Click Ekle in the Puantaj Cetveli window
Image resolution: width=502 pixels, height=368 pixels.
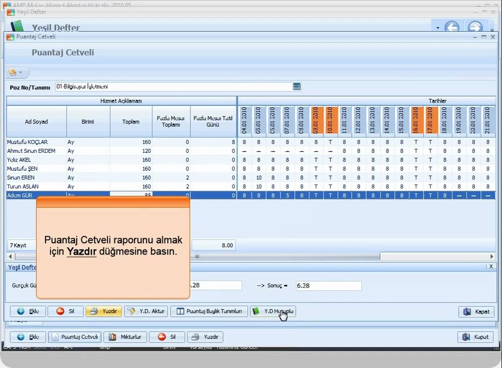[x=28, y=311]
